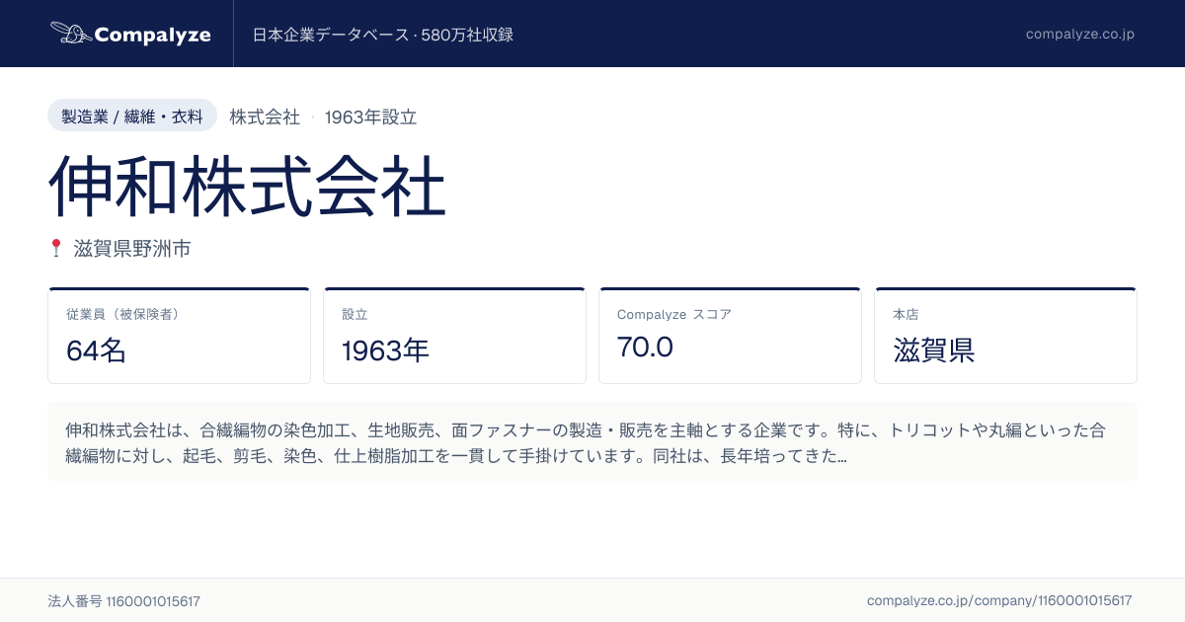The image size is (1185, 622).
Task: Select the 本店 滋賀県 stat card
Action: click(x=1006, y=336)
